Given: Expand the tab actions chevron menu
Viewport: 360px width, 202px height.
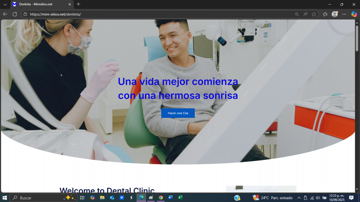Looking at the screenshot, I should coord(5,4).
